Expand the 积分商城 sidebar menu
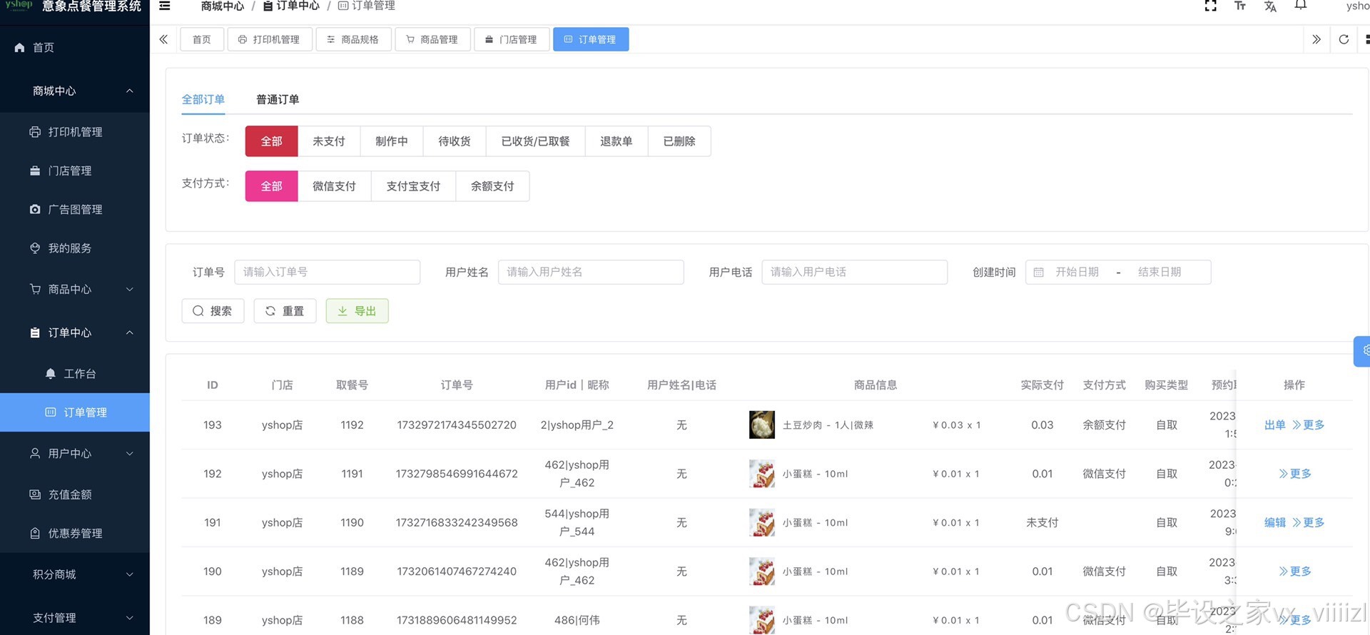Image resolution: width=1370 pixels, height=635 pixels. 75,574
